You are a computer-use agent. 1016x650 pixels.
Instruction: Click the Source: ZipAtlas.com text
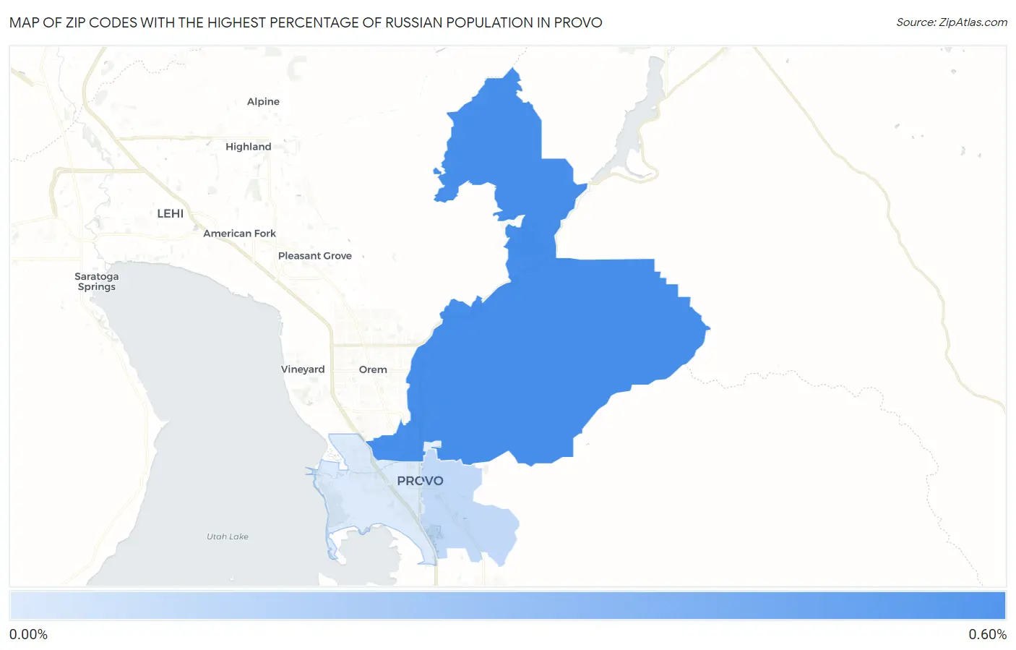point(952,22)
